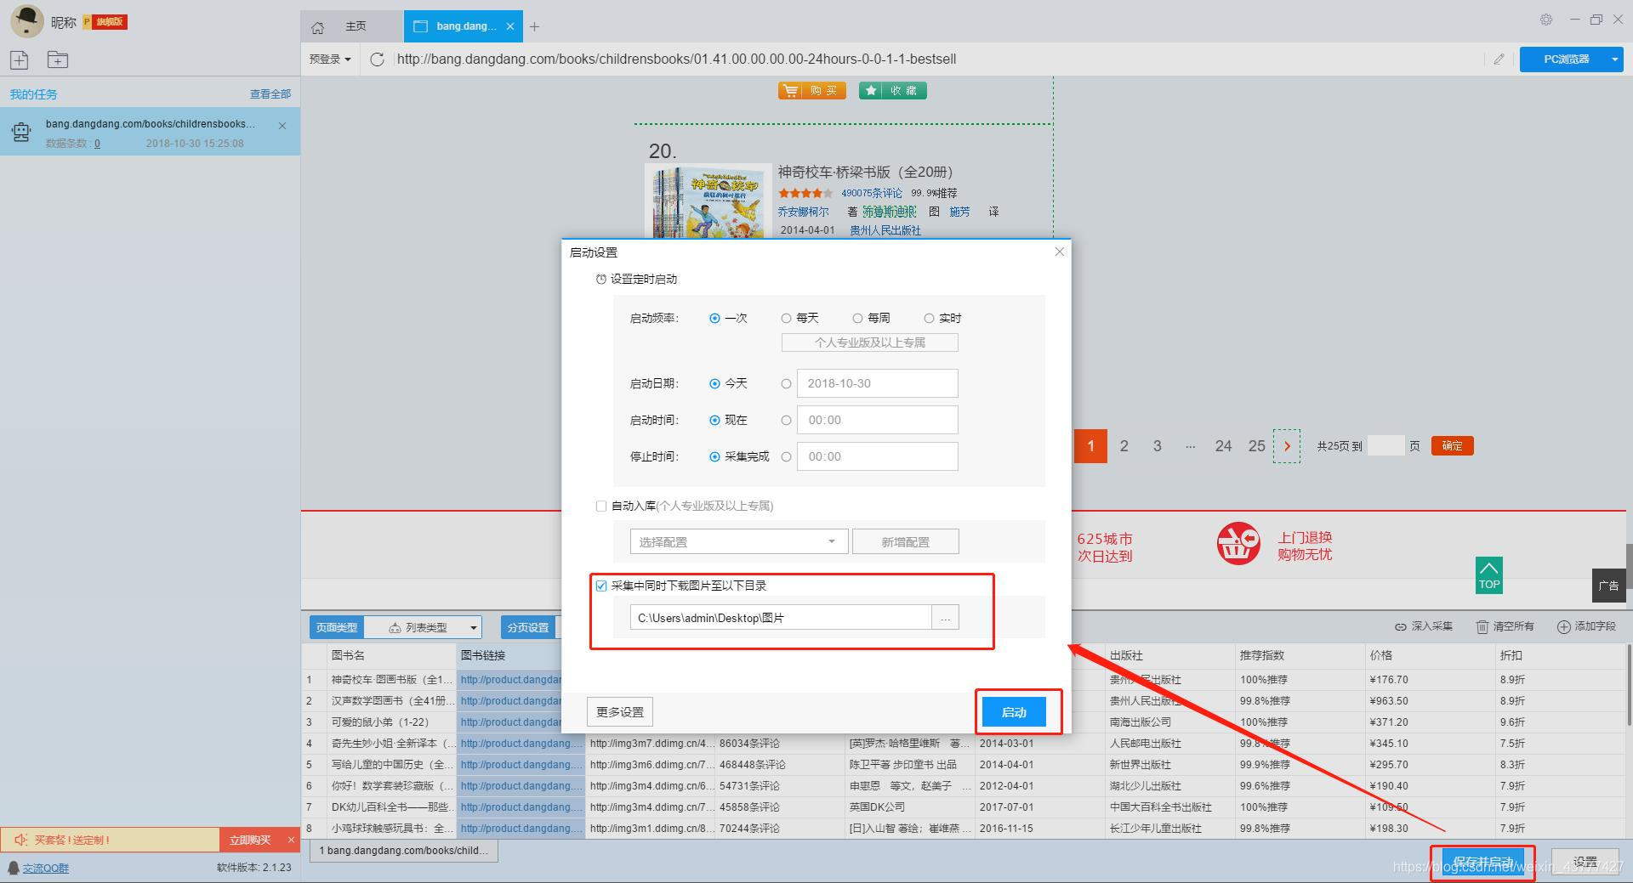1633x883 pixels.
Task: Click the QQ group penguin icon
Action: tap(14, 868)
